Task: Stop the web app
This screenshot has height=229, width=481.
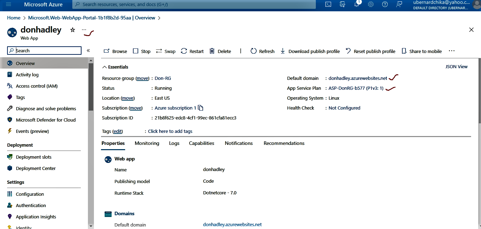Action: [141, 51]
